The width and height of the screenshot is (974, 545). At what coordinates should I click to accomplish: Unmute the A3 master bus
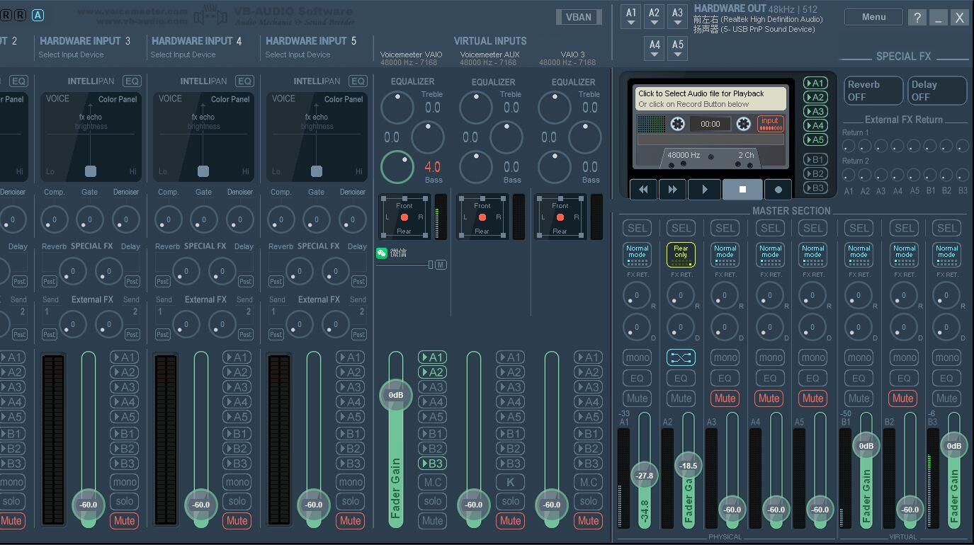click(725, 398)
